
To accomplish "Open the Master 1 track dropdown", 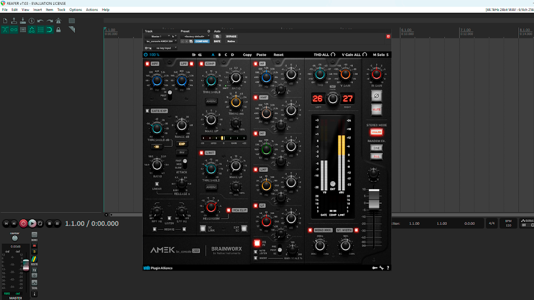I will 157,36.
